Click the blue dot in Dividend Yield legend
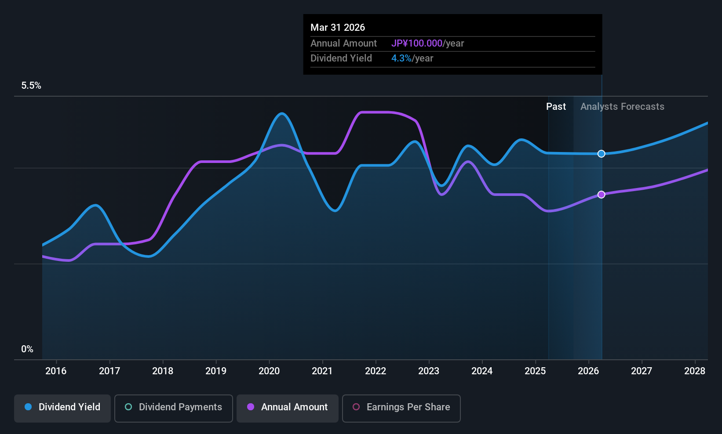722x434 pixels. coord(28,407)
